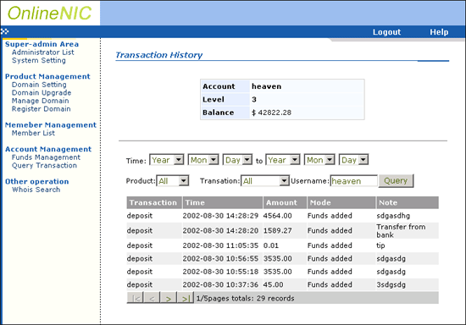Image resolution: width=466 pixels, height=325 pixels.
Task: Click the 'Transfer from bank' note
Action: click(x=401, y=230)
